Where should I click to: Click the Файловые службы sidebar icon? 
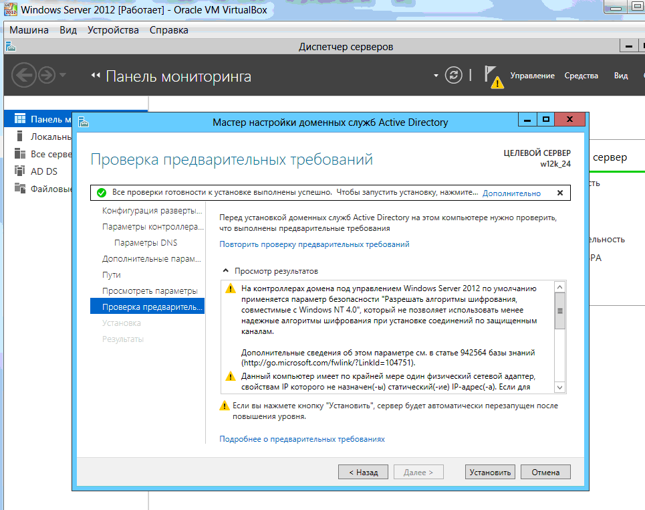pyautogui.click(x=20, y=188)
